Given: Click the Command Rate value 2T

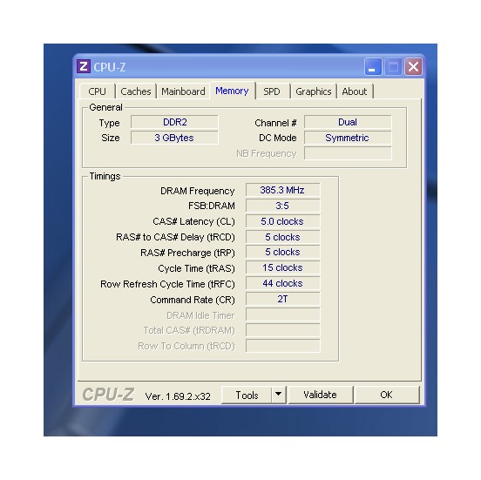Looking at the screenshot, I should (282, 299).
